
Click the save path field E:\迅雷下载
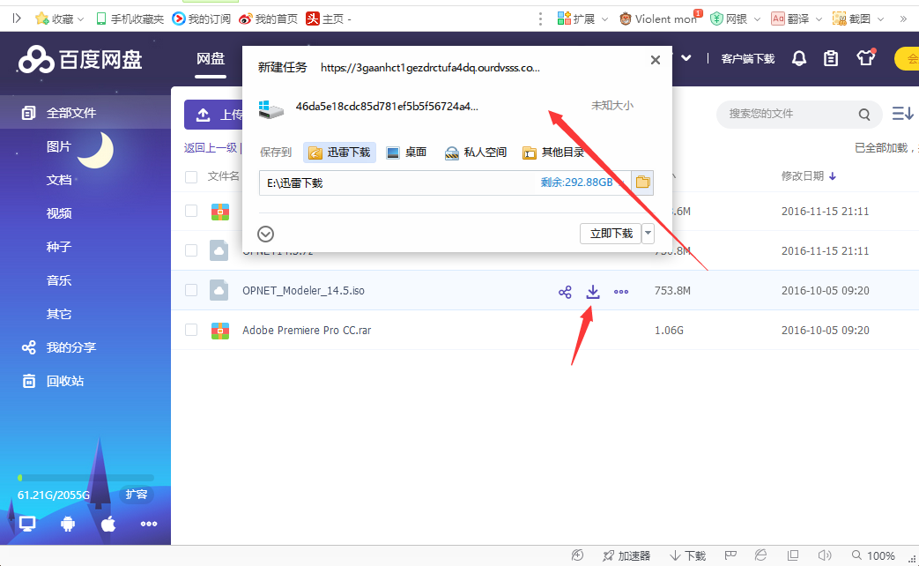445,183
